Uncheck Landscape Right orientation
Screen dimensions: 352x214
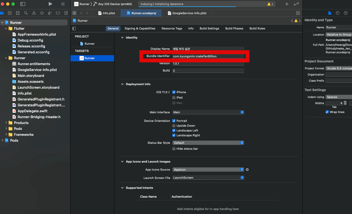[174, 135]
